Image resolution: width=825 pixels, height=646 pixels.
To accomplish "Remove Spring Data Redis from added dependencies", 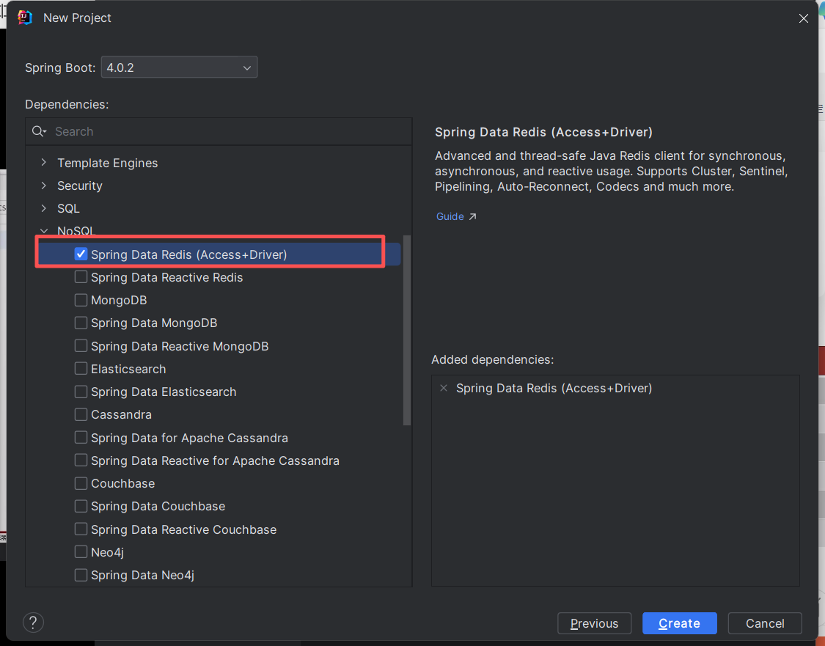I will [x=444, y=388].
